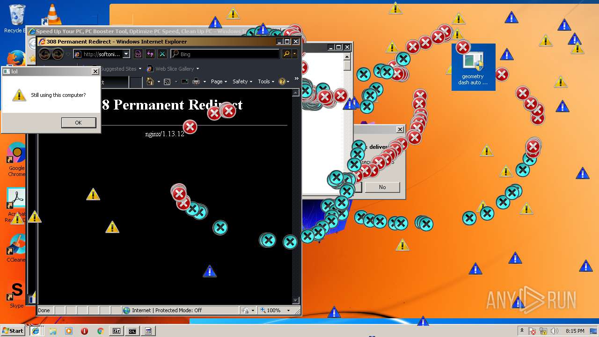Click 'nginx/1.13.12' text on the page

[x=165, y=134]
